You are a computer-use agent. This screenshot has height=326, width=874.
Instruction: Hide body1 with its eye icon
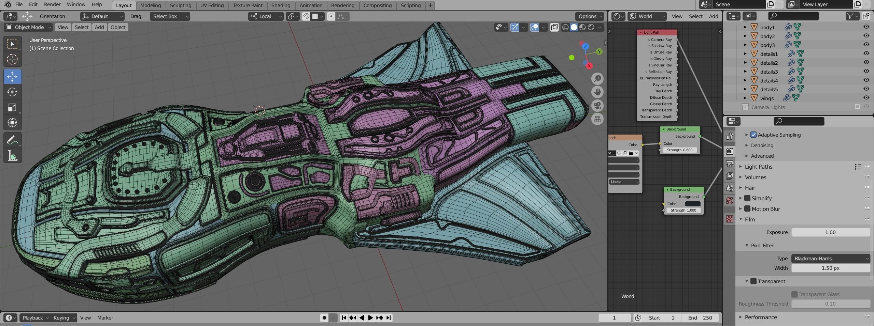tap(866, 27)
